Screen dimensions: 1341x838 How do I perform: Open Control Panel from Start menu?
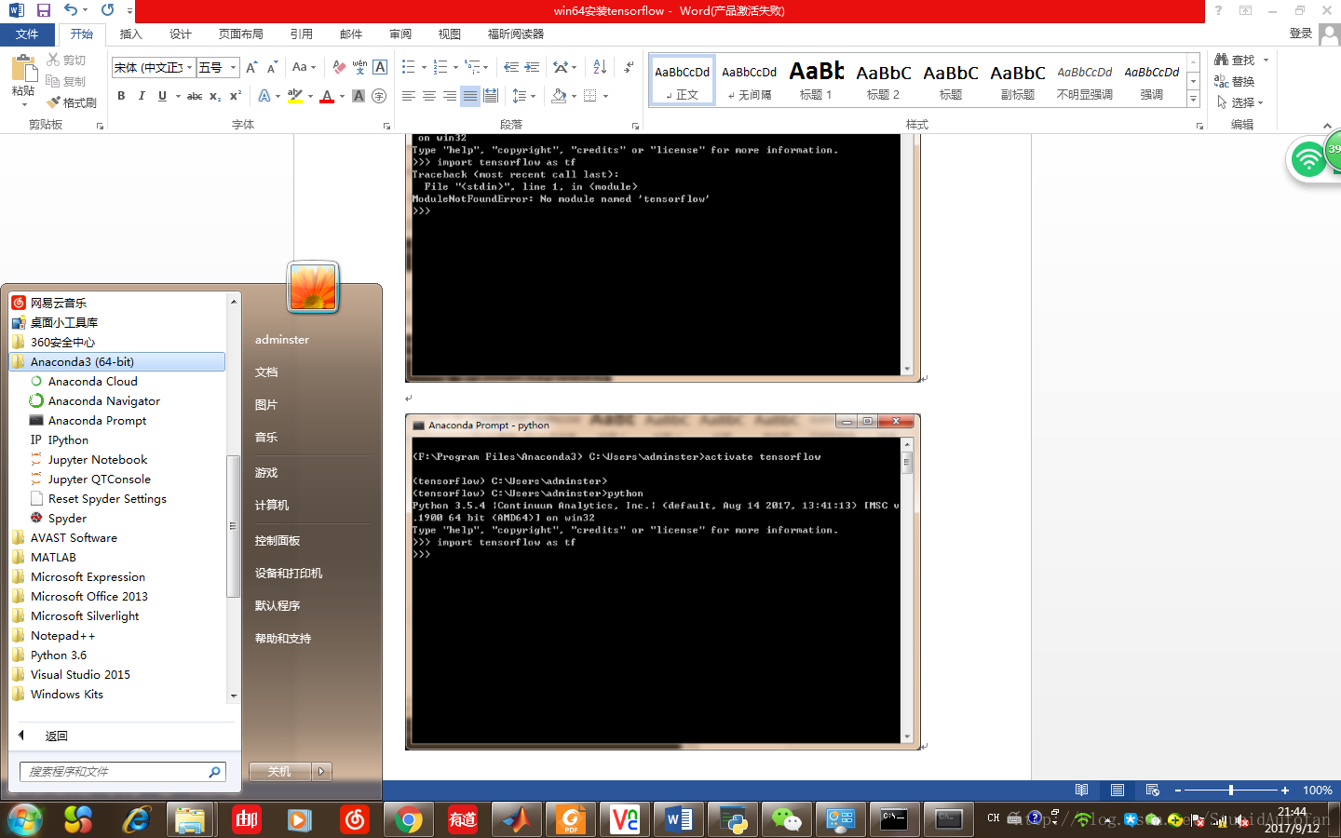278,540
